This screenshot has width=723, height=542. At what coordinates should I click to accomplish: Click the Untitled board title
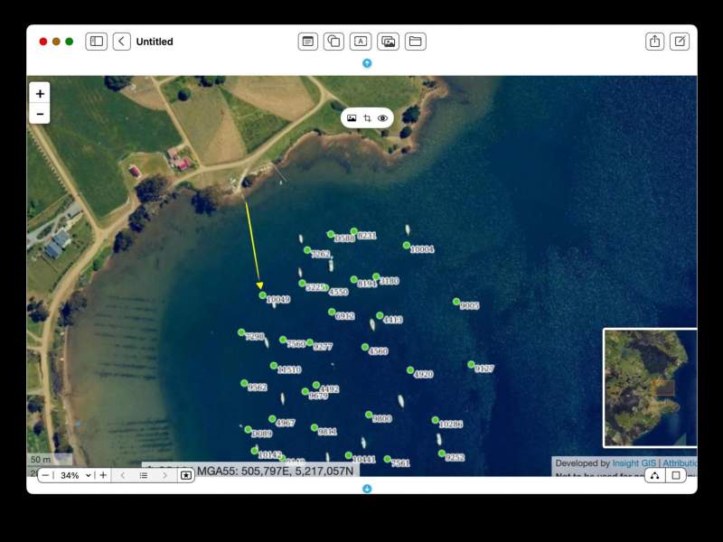click(x=155, y=42)
